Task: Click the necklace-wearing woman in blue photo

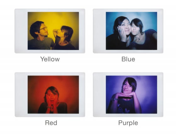Action: coord(143,34)
